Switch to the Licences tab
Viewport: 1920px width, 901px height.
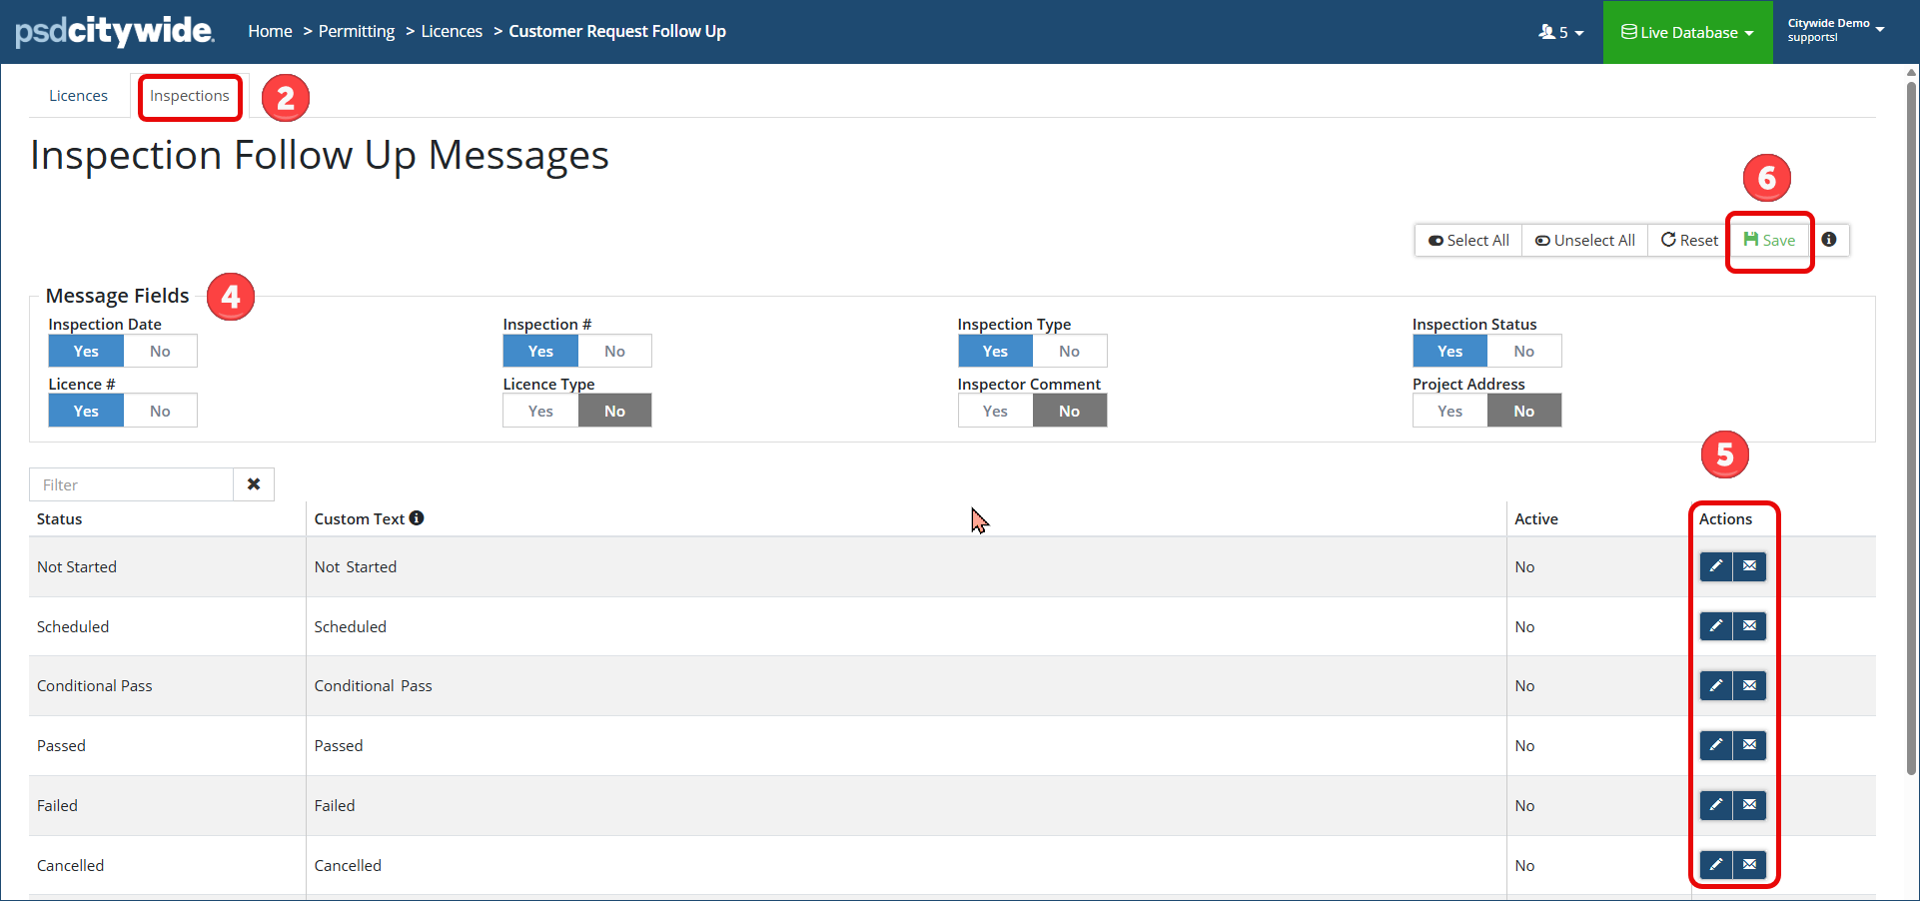(x=78, y=96)
